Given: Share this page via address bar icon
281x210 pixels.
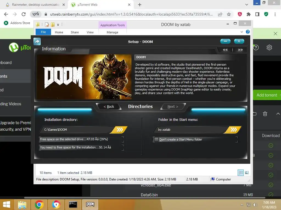Looking at the screenshot, I should (220, 14).
